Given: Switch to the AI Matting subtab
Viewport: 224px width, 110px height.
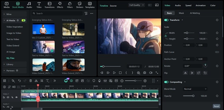Looking at the screenshot, I should click(x=195, y=13).
